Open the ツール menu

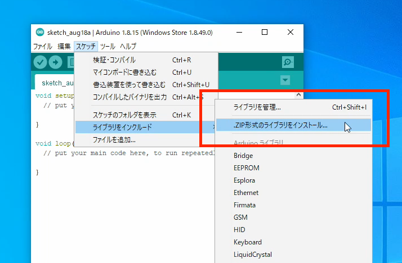click(108, 46)
